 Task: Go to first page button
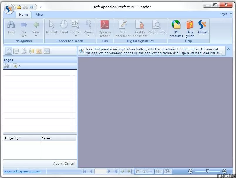click(x=85, y=171)
